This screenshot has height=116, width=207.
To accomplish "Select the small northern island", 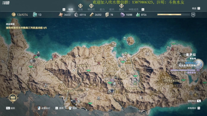I will point(131,41).
